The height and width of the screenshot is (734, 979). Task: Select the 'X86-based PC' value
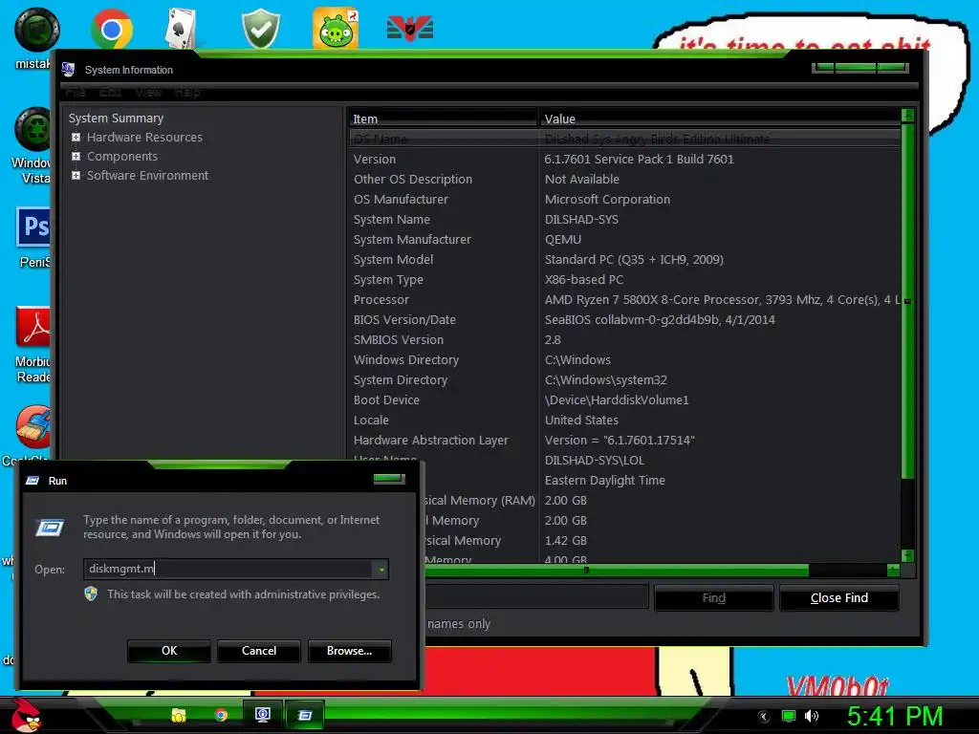pyautogui.click(x=584, y=280)
